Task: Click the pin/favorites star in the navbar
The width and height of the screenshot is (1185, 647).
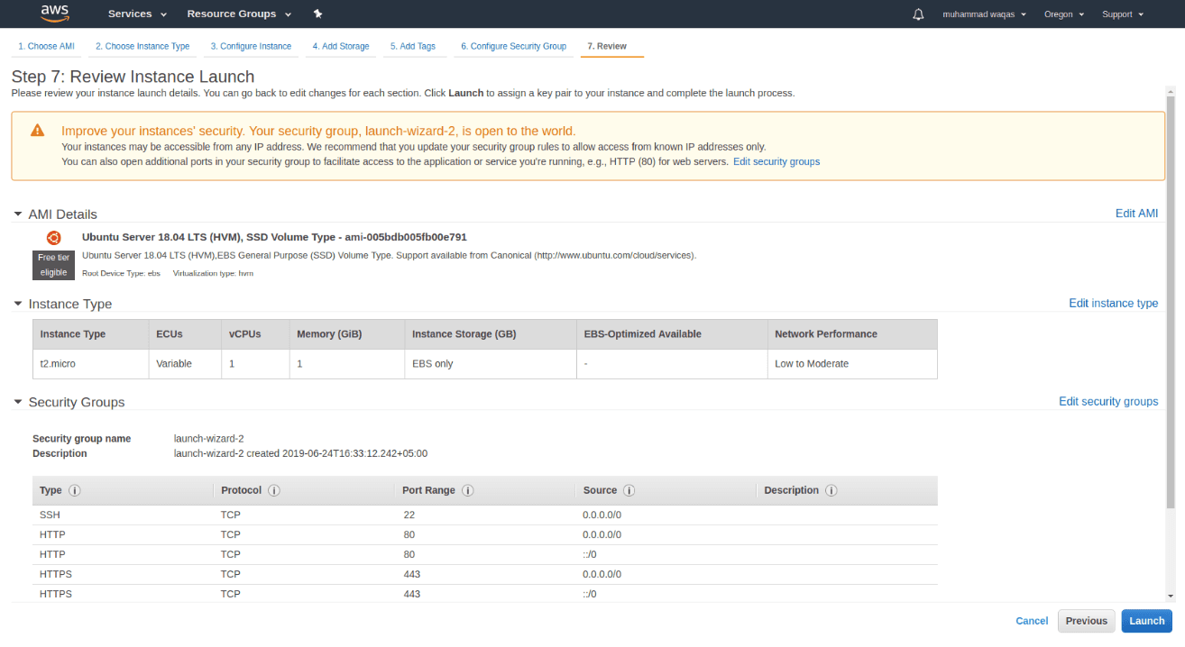Action: tap(317, 14)
